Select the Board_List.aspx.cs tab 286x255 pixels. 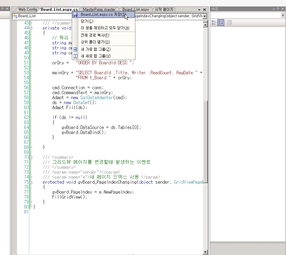pyautogui.click(x=59, y=9)
